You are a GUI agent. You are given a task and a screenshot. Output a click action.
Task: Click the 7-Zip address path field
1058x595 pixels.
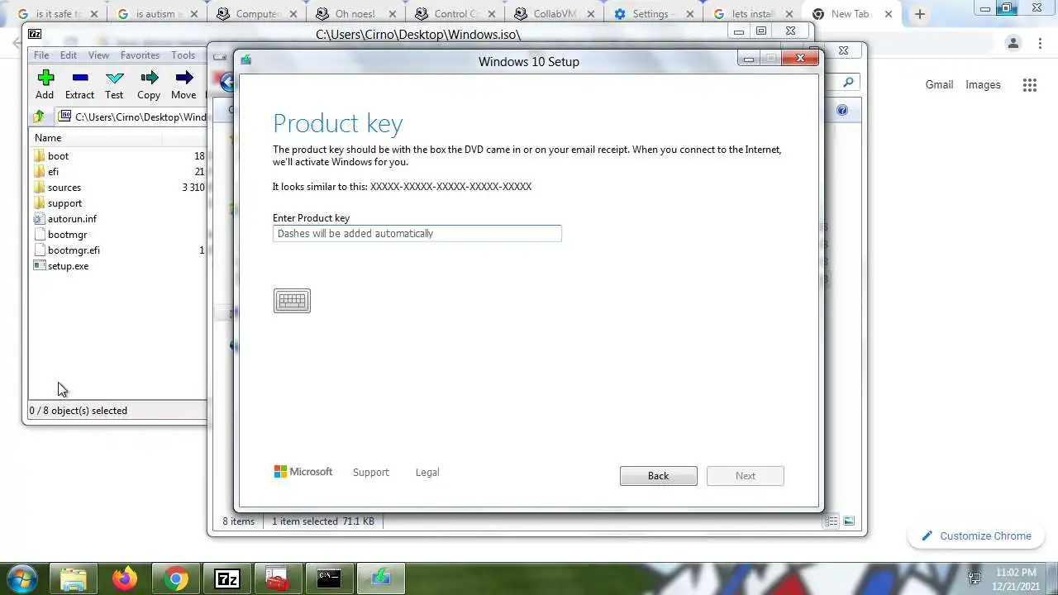coord(132,117)
